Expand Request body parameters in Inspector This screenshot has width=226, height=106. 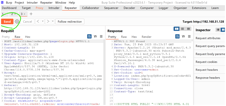pos(210,54)
